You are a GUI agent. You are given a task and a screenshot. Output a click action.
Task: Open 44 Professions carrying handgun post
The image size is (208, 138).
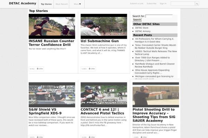154,40
